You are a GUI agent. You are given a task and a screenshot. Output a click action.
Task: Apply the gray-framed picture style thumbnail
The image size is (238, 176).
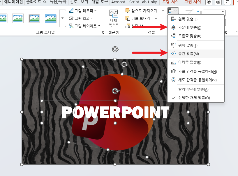point(34,18)
